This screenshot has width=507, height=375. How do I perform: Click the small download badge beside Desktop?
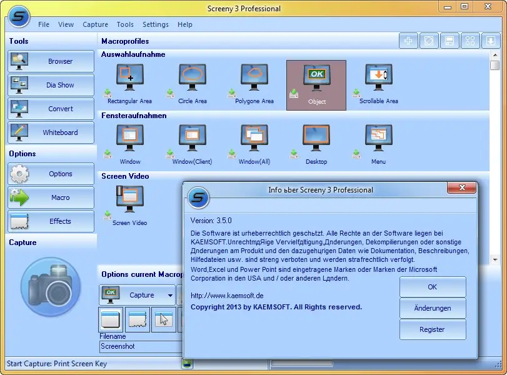(294, 154)
